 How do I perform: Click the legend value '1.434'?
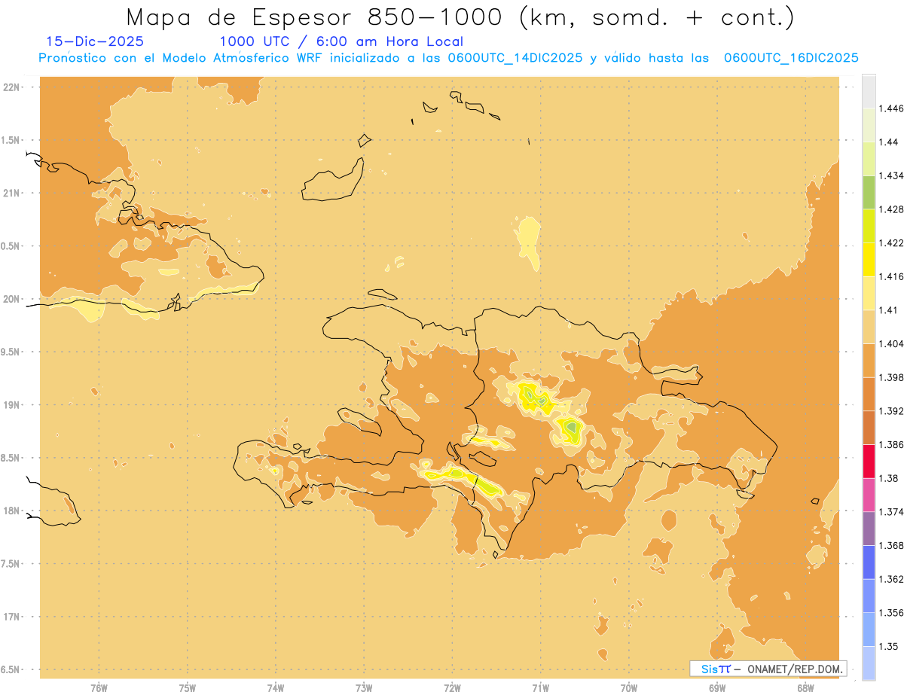[891, 175]
